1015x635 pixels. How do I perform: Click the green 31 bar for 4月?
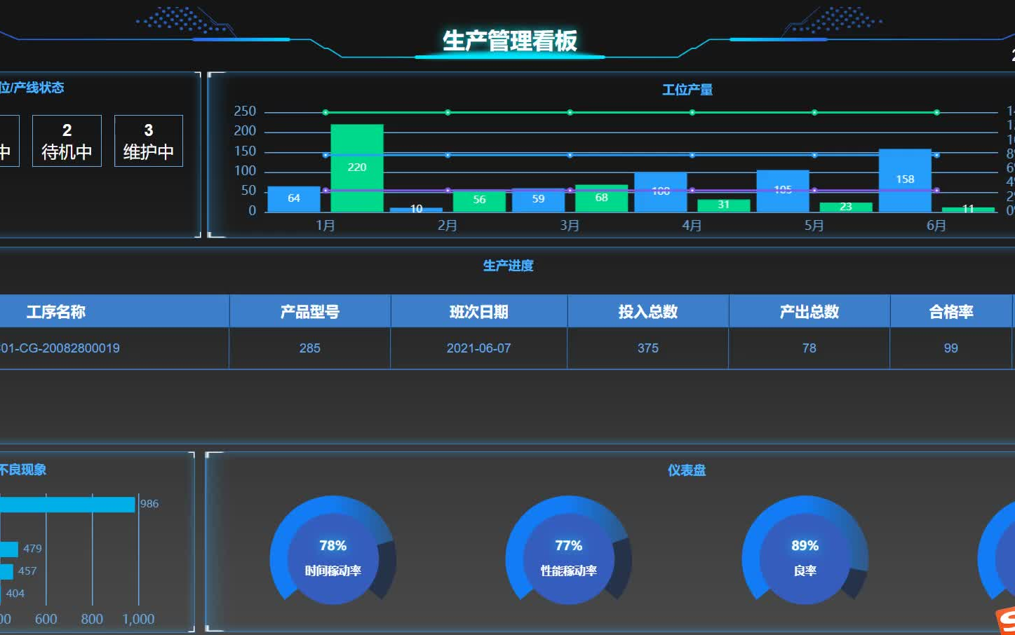coord(724,205)
